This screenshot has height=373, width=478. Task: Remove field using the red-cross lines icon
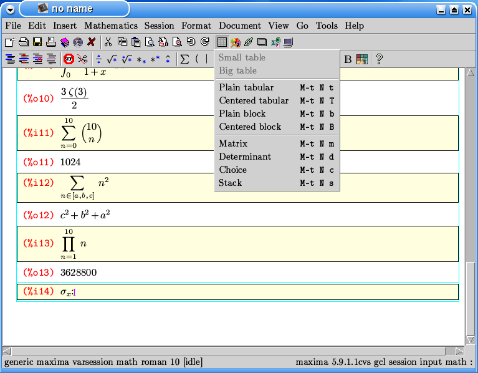tap(38, 59)
